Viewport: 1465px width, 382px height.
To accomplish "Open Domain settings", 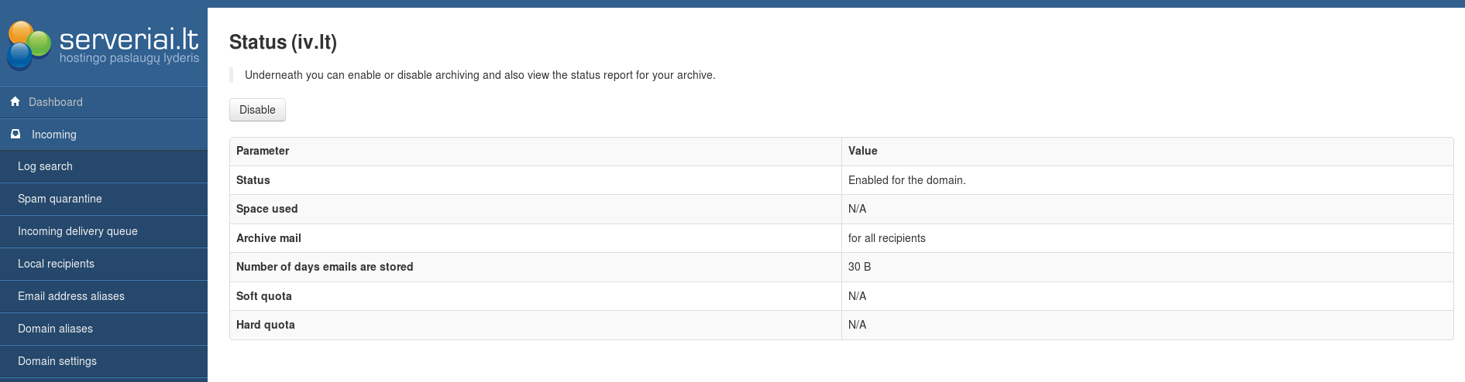I will 57,361.
